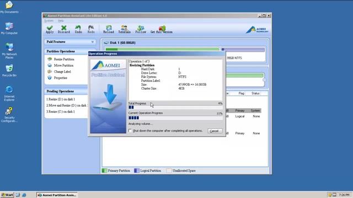The height and width of the screenshot is (198, 353).
Task: Click Cancel in Operation Progress dialog
Action: (x=215, y=131)
